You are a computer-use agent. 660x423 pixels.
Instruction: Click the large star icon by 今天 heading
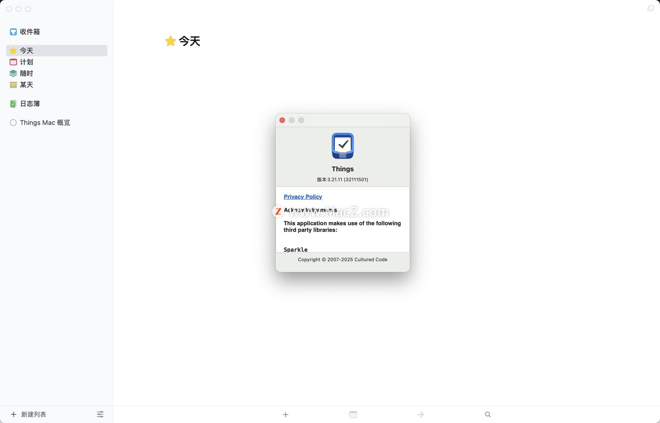170,41
